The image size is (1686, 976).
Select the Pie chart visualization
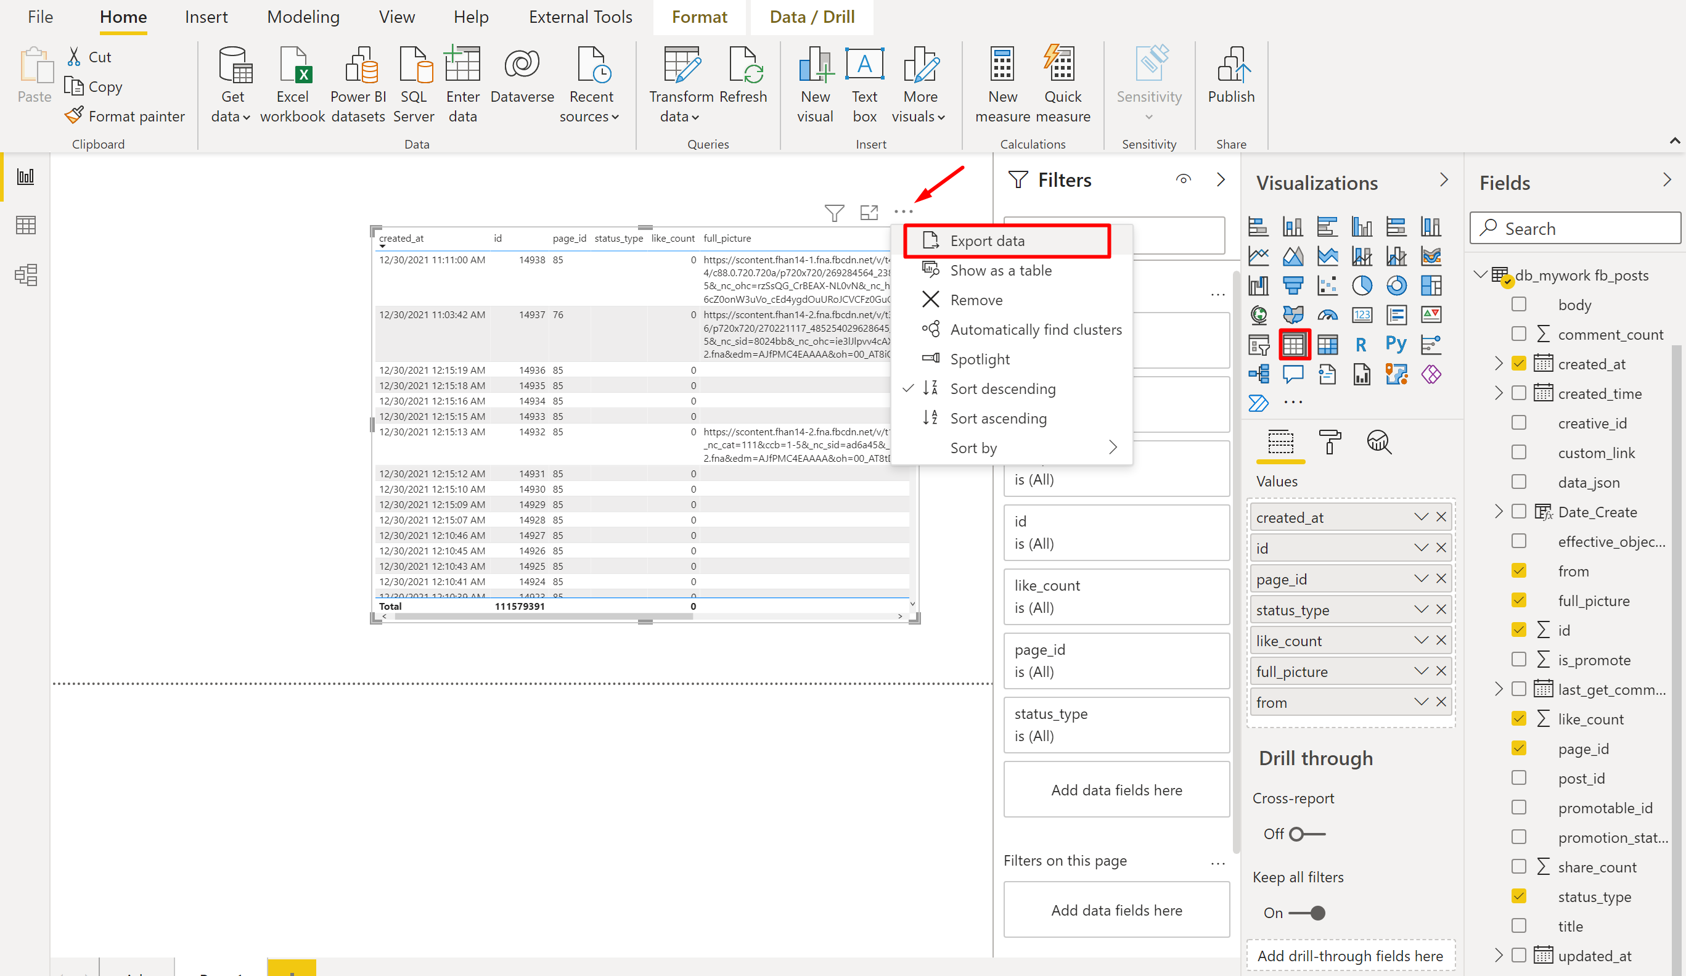click(1362, 285)
